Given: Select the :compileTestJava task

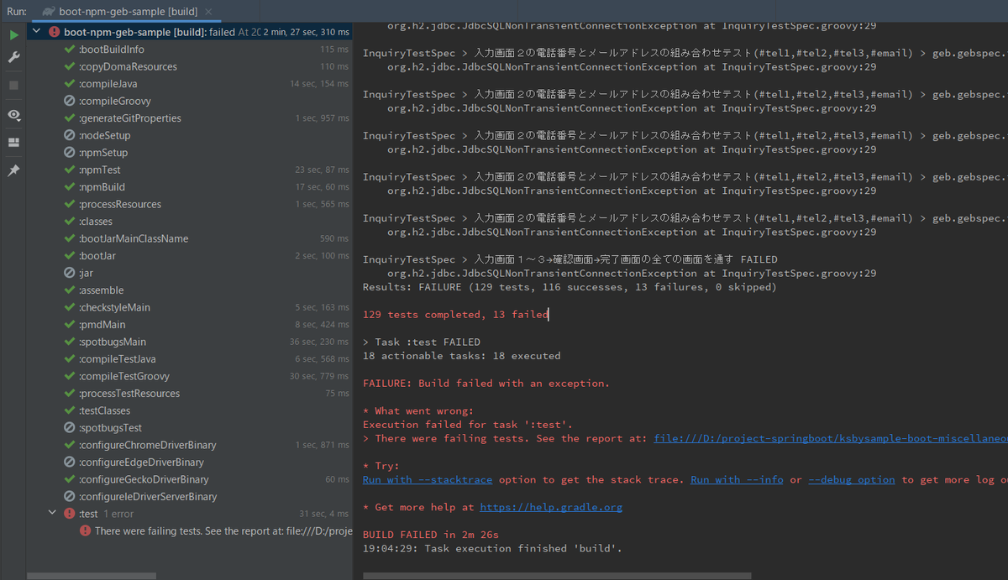Looking at the screenshot, I should click(x=189, y=359).
